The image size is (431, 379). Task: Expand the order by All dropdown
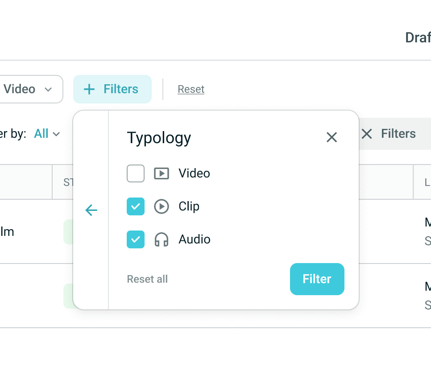(x=47, y=134)
